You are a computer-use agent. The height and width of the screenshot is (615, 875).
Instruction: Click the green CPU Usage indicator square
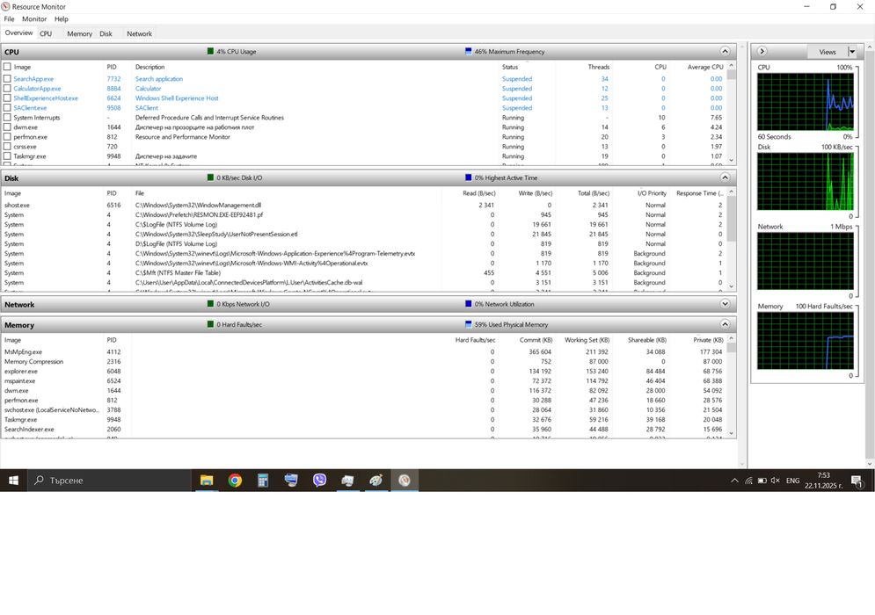210,51
